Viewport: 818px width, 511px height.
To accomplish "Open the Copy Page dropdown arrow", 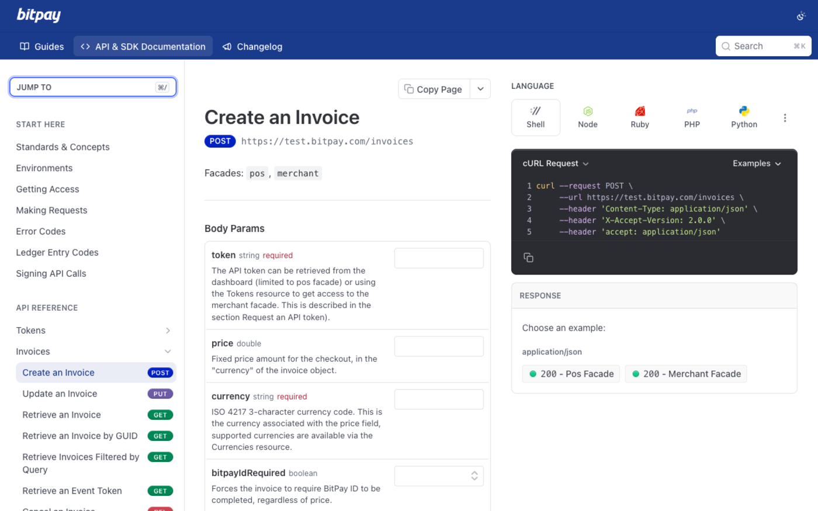I will tap(480, 89).
